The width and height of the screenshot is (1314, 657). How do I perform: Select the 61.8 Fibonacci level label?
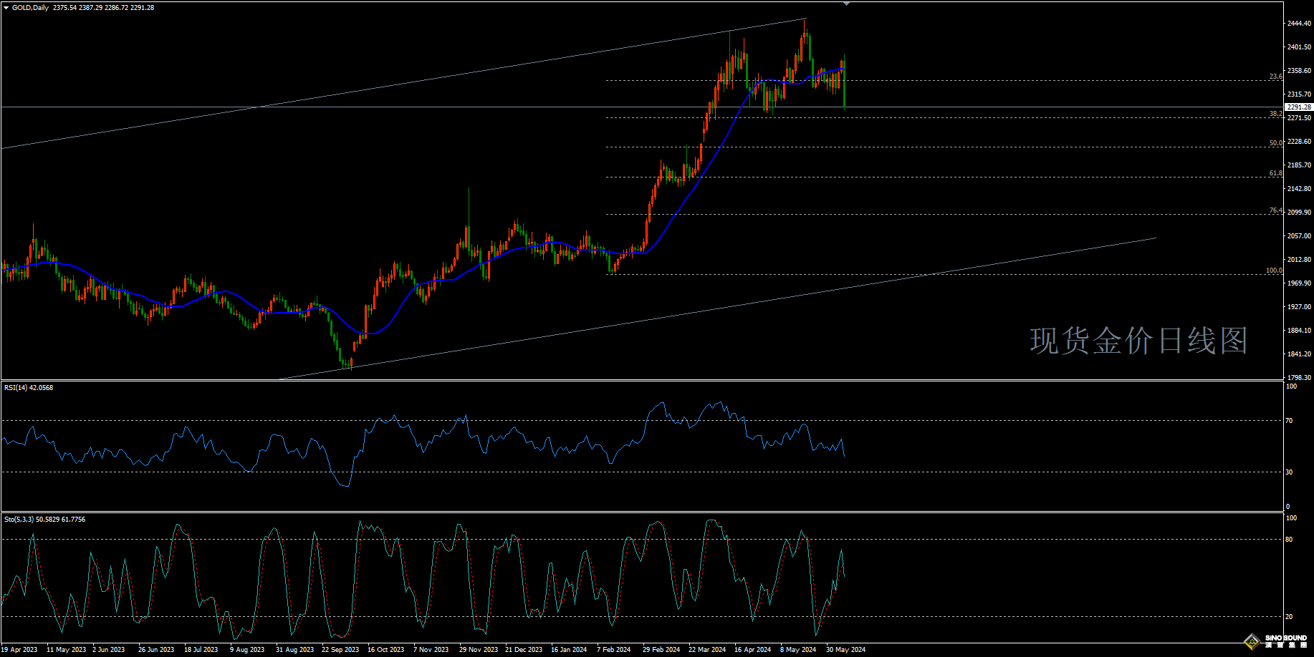(1275, 173)
